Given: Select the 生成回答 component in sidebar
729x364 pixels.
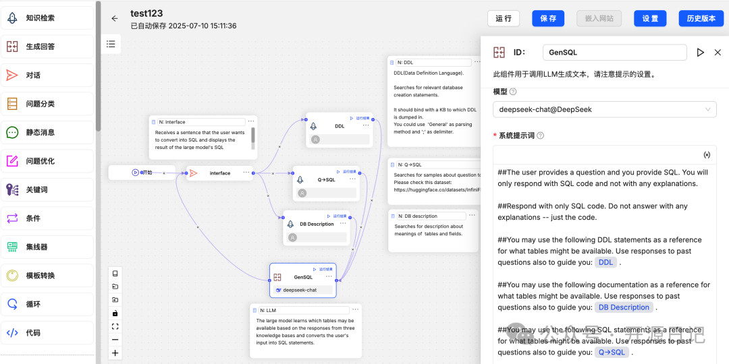Looking at the screenshot, I should [x=47, y=47].
